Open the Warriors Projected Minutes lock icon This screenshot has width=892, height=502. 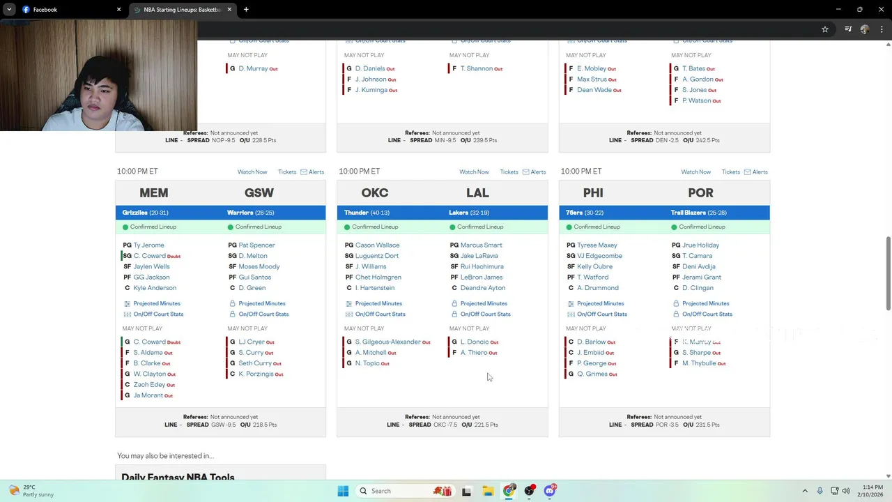(x=232, y=303)
